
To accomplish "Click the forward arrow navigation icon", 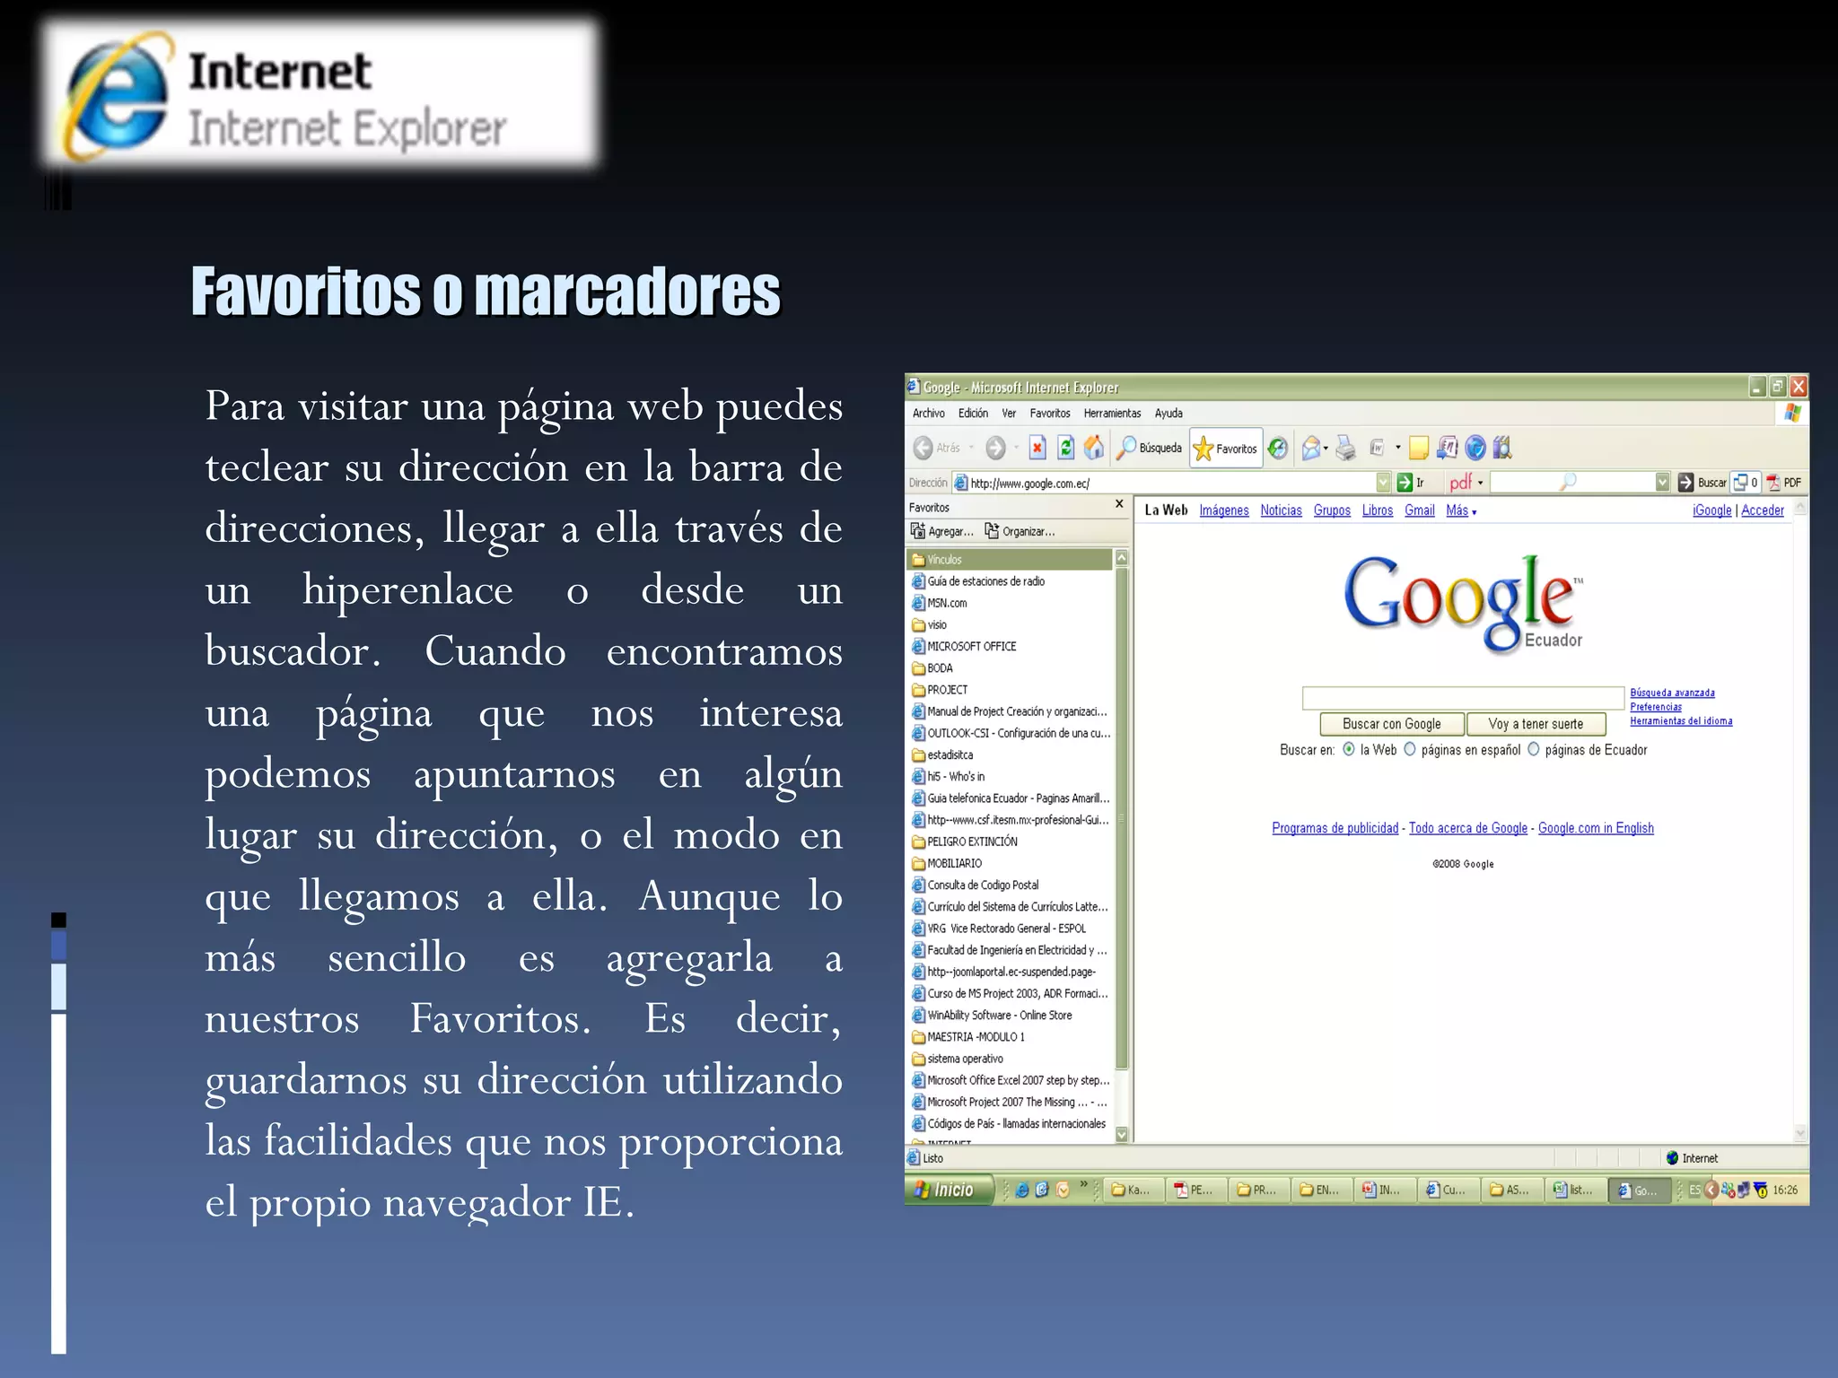I will tap(994, 448).
